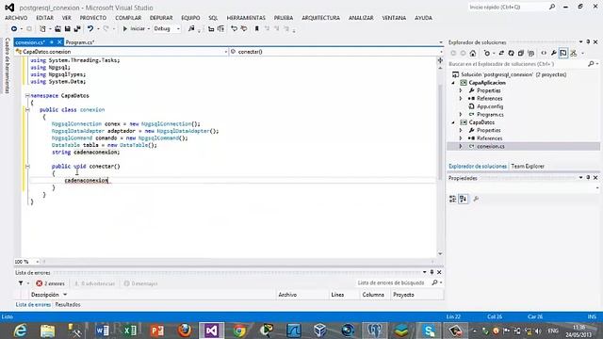Collapse the CapaAplicacion project node
The image size is (603, 339).
pos(453,83)
